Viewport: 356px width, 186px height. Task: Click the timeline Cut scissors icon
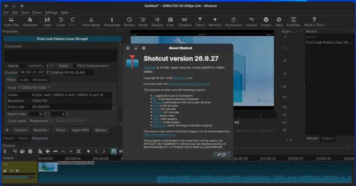[x=15, y=151]
